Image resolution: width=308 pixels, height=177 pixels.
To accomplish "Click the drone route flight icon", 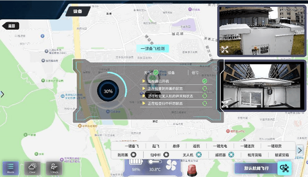I will [285, 169].
